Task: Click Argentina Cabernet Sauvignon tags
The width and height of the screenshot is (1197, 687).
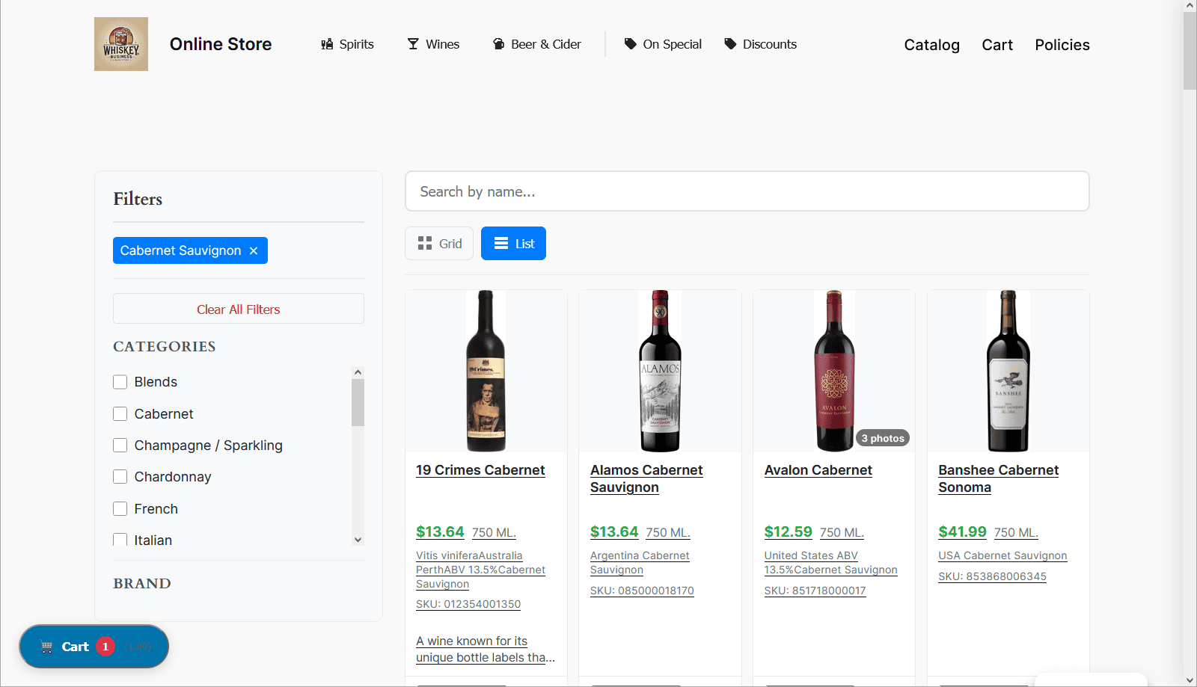Action: point(640,563)
